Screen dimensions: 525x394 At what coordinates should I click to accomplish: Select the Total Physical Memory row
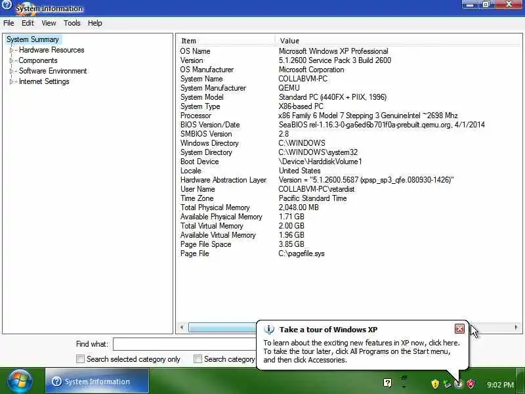pyautogui.click(x=349, y=208)
